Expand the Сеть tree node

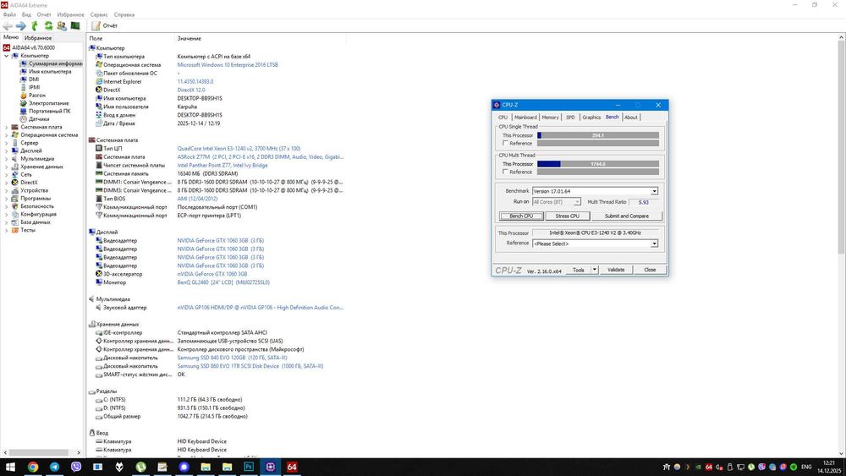click(x=7, y=175)
